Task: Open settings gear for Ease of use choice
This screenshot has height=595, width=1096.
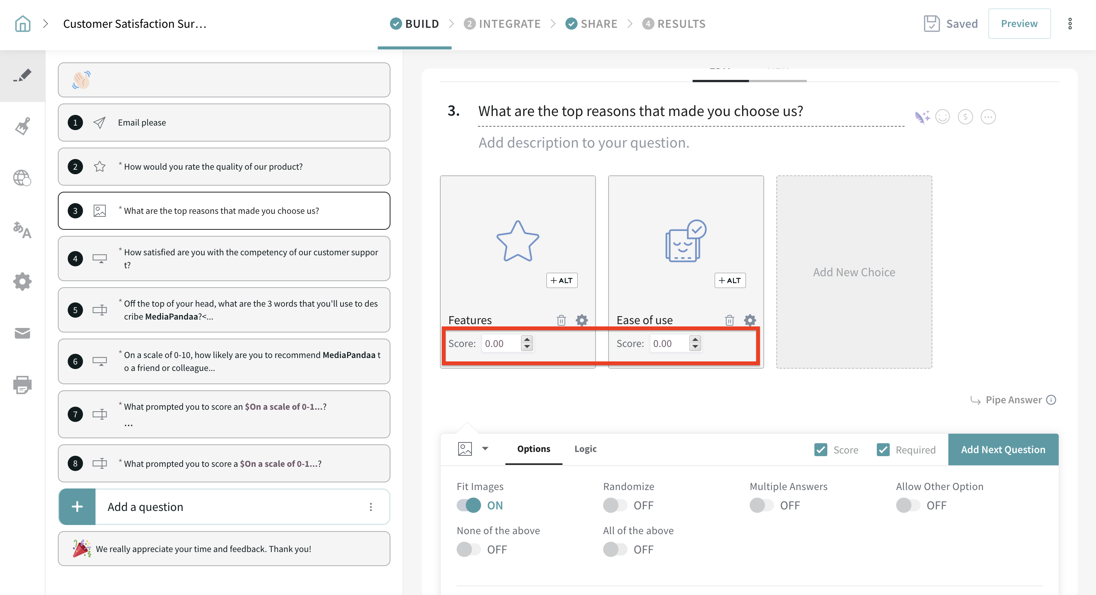Action: (750, 320)
